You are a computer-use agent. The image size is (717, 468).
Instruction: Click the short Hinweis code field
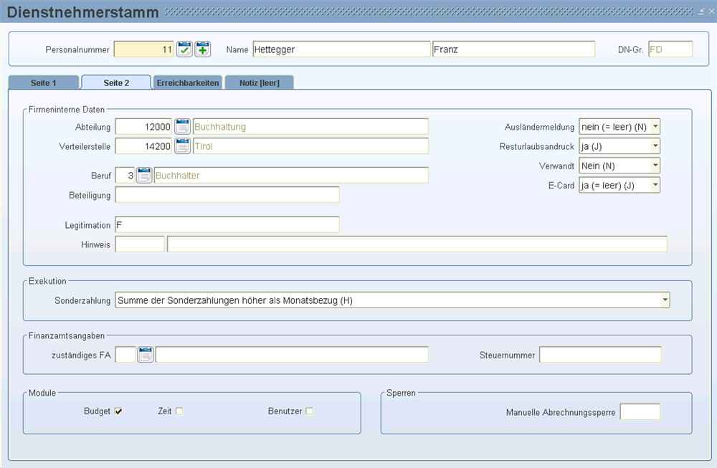140,244
